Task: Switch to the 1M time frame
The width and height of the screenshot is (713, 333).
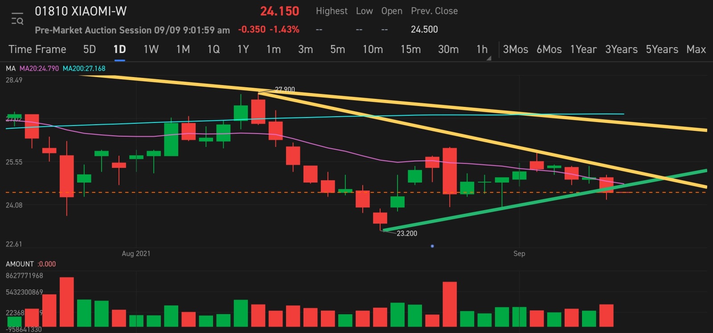Action: 183,49
